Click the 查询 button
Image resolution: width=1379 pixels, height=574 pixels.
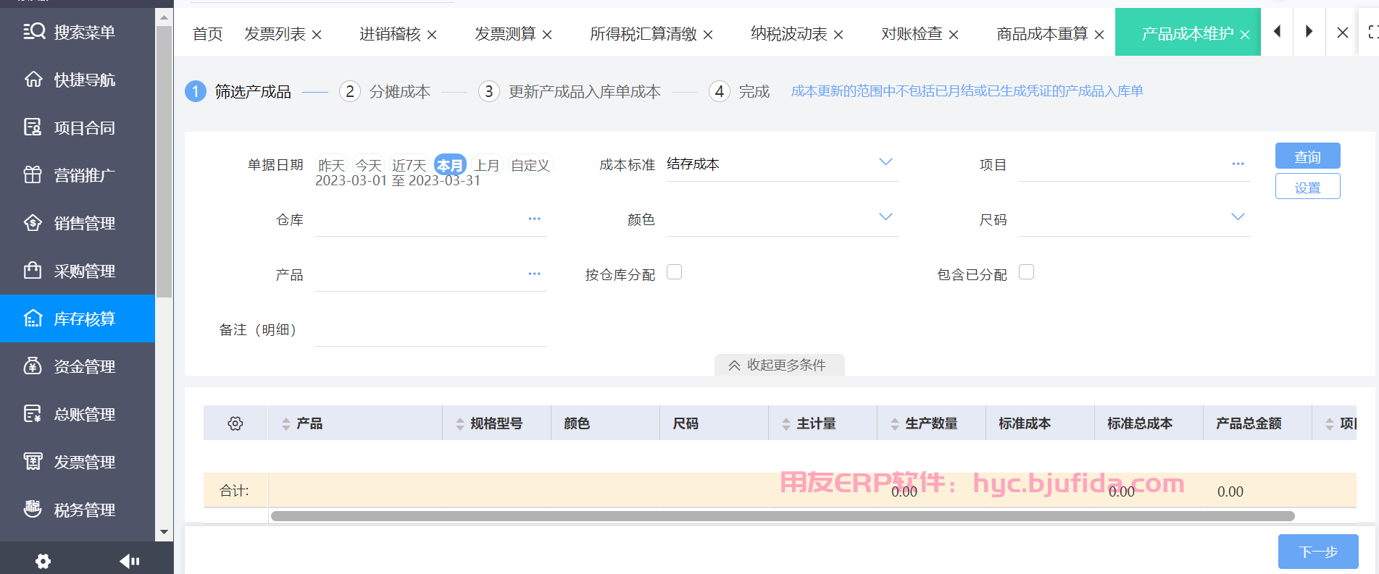tap(1307, 156)
